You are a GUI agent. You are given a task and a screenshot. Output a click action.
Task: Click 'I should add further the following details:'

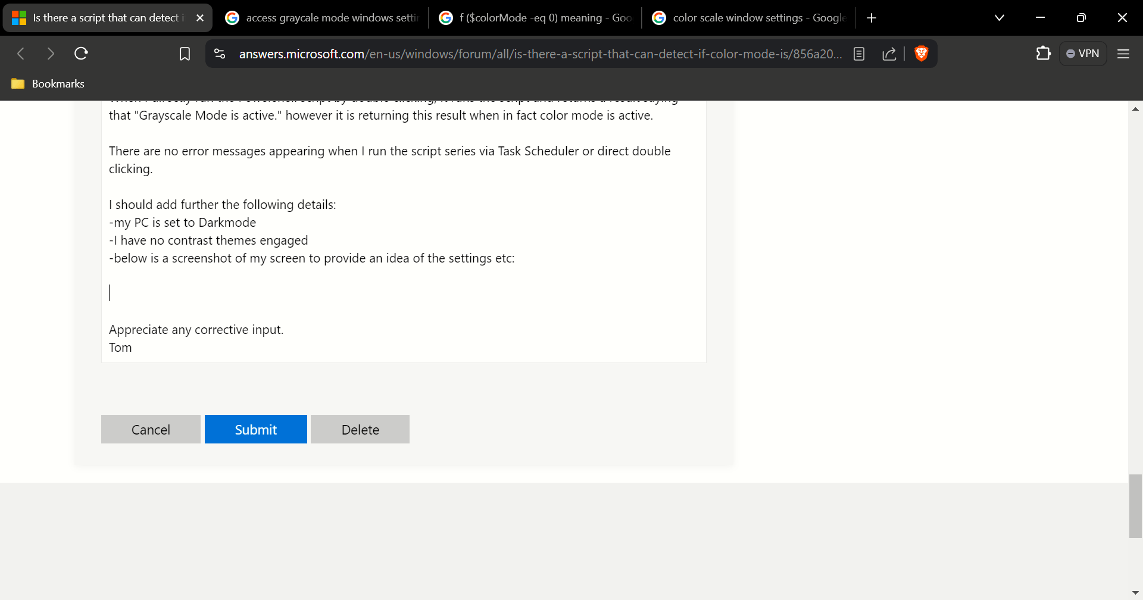tap(223, 205)
